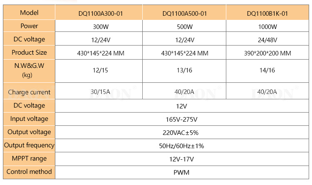Click the Model header cell

(x=29, y=12)
